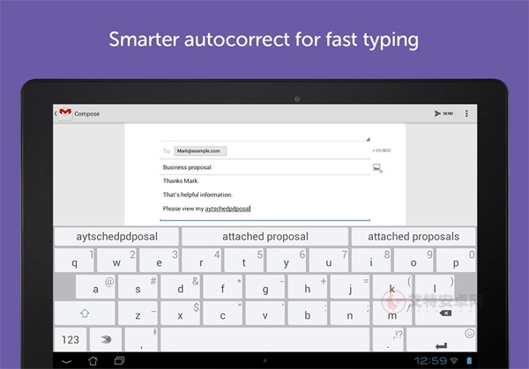Tap the d key
529x369 pixels.
[x=181, y=287]
